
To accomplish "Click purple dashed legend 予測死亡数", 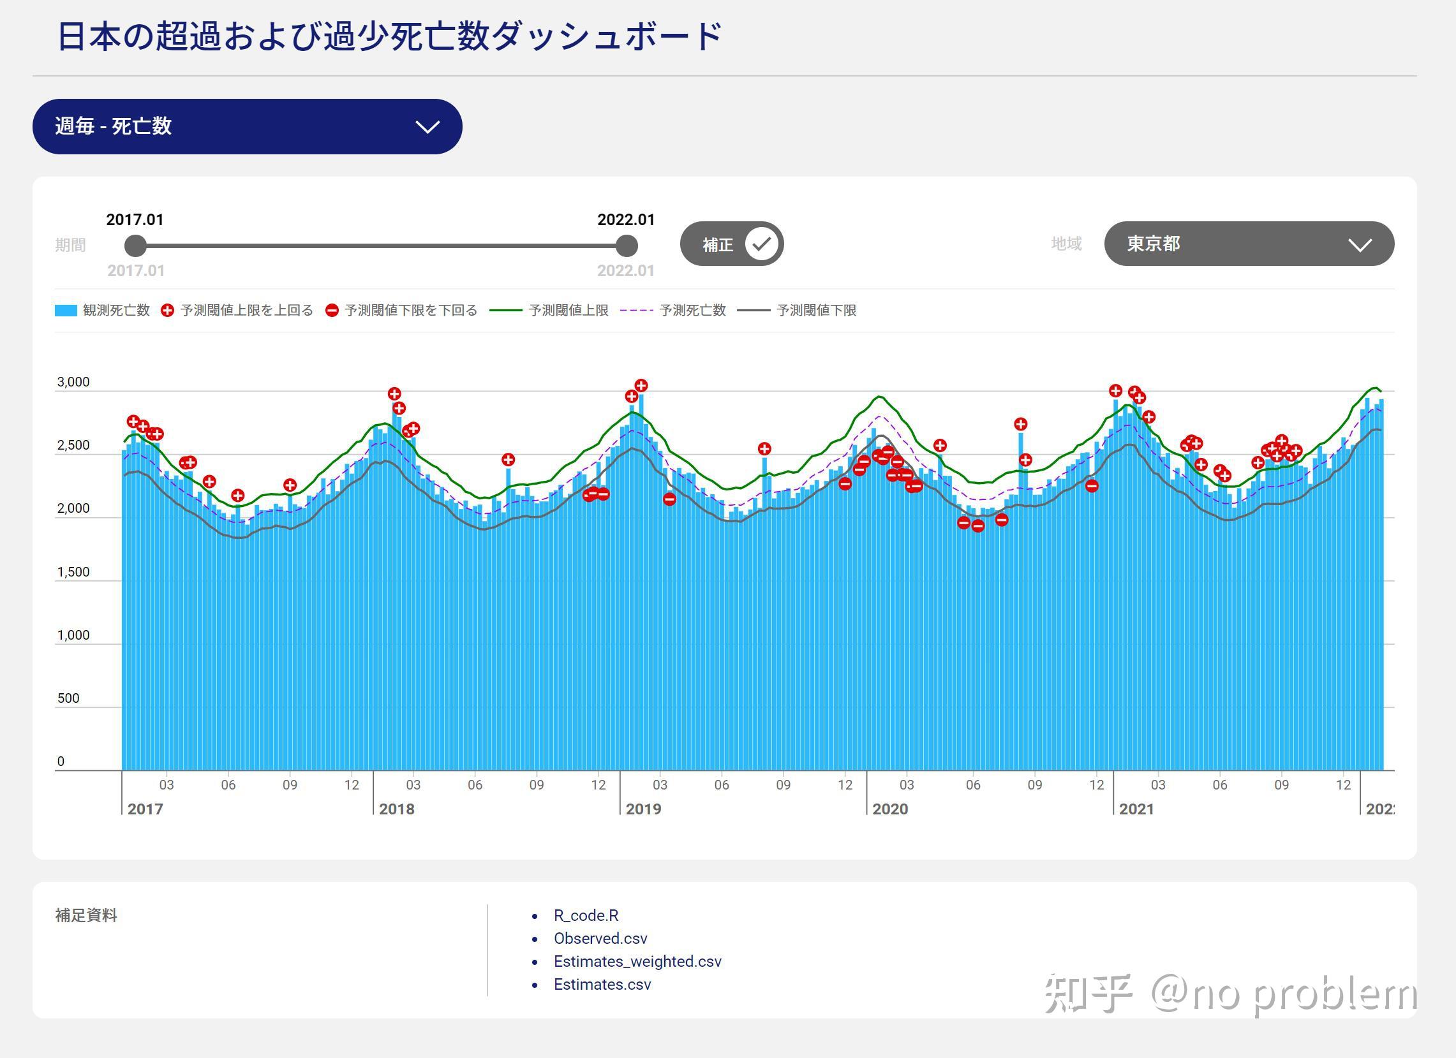I will point(636,311).
